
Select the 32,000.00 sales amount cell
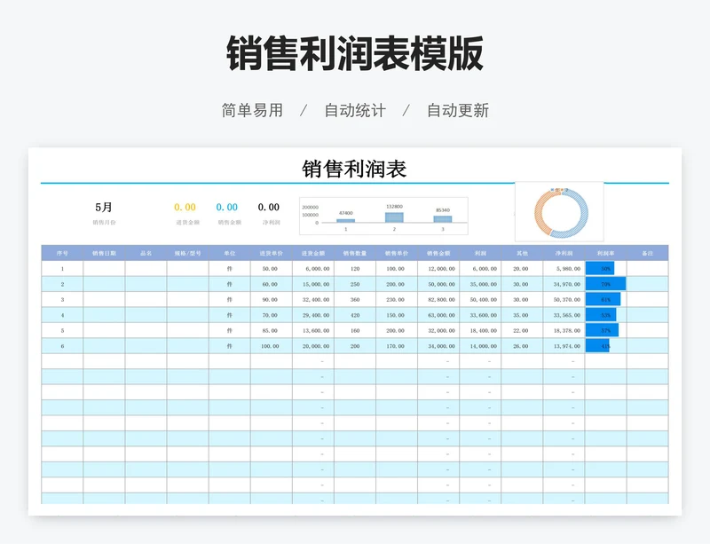point(438,330)
